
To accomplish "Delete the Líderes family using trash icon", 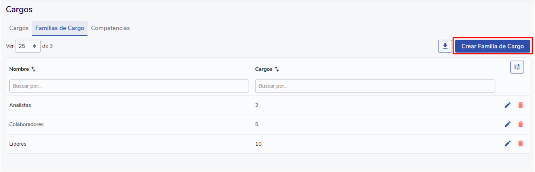I will coord(521,144).
